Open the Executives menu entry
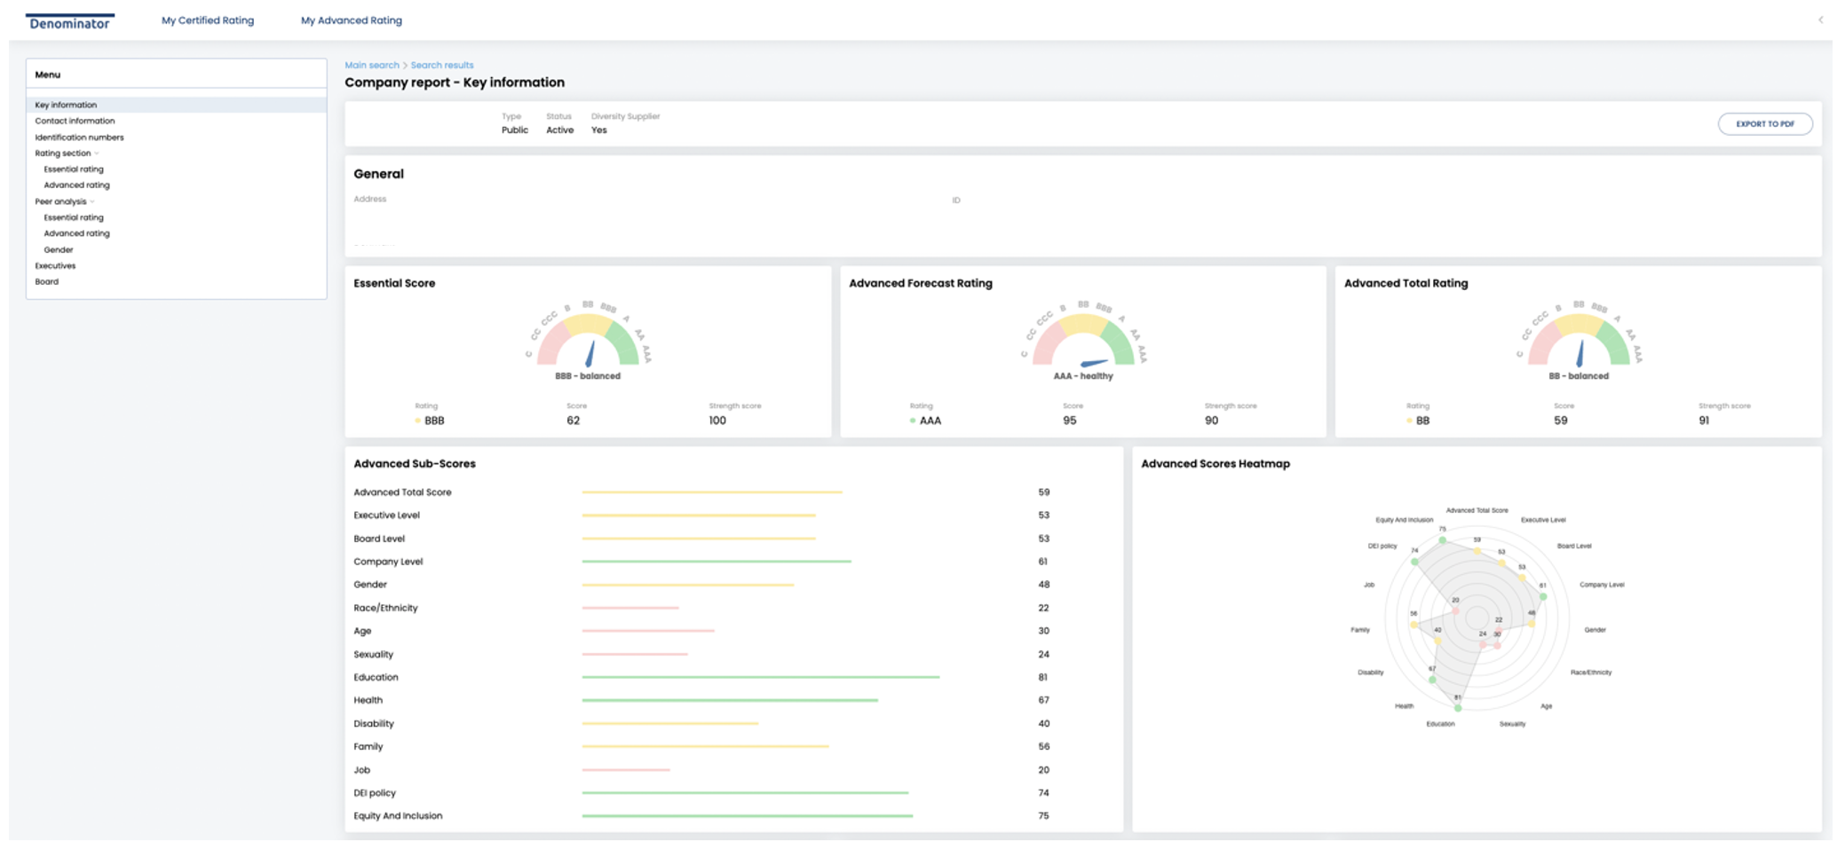The width and height of the screenshot is (1845, 850). pos(55,265)
